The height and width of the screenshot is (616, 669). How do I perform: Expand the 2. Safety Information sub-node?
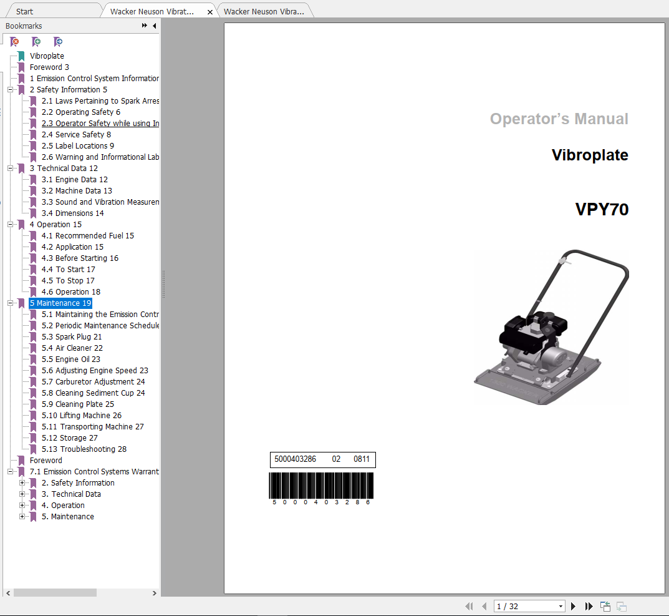[22, 482]
